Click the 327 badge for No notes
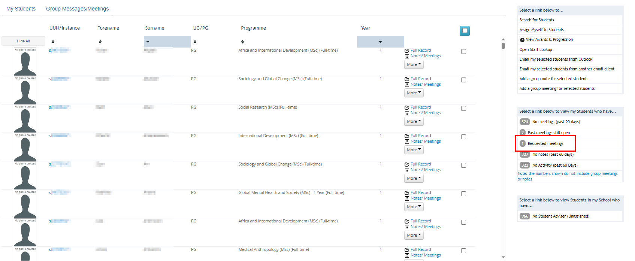Viewport: 635px width, 261px height. click(524, 154)
